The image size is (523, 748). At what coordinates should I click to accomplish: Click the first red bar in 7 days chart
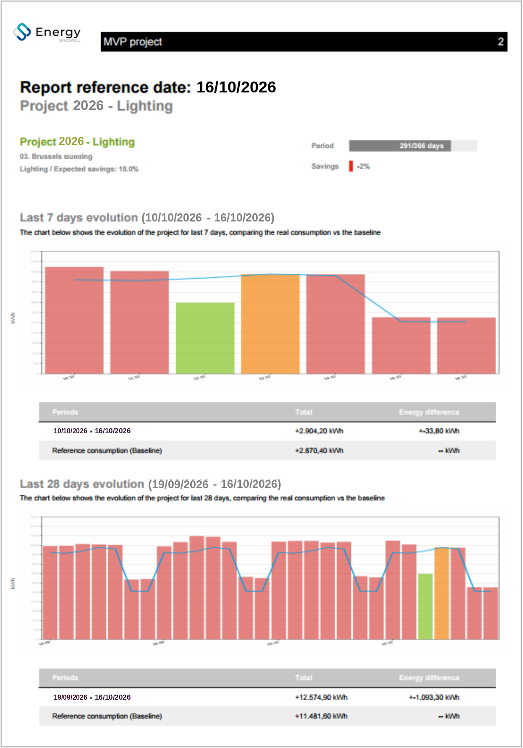coord(74,320)
